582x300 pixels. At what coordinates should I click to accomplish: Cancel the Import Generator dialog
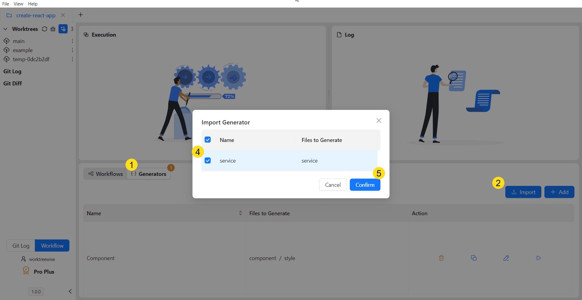333,185
